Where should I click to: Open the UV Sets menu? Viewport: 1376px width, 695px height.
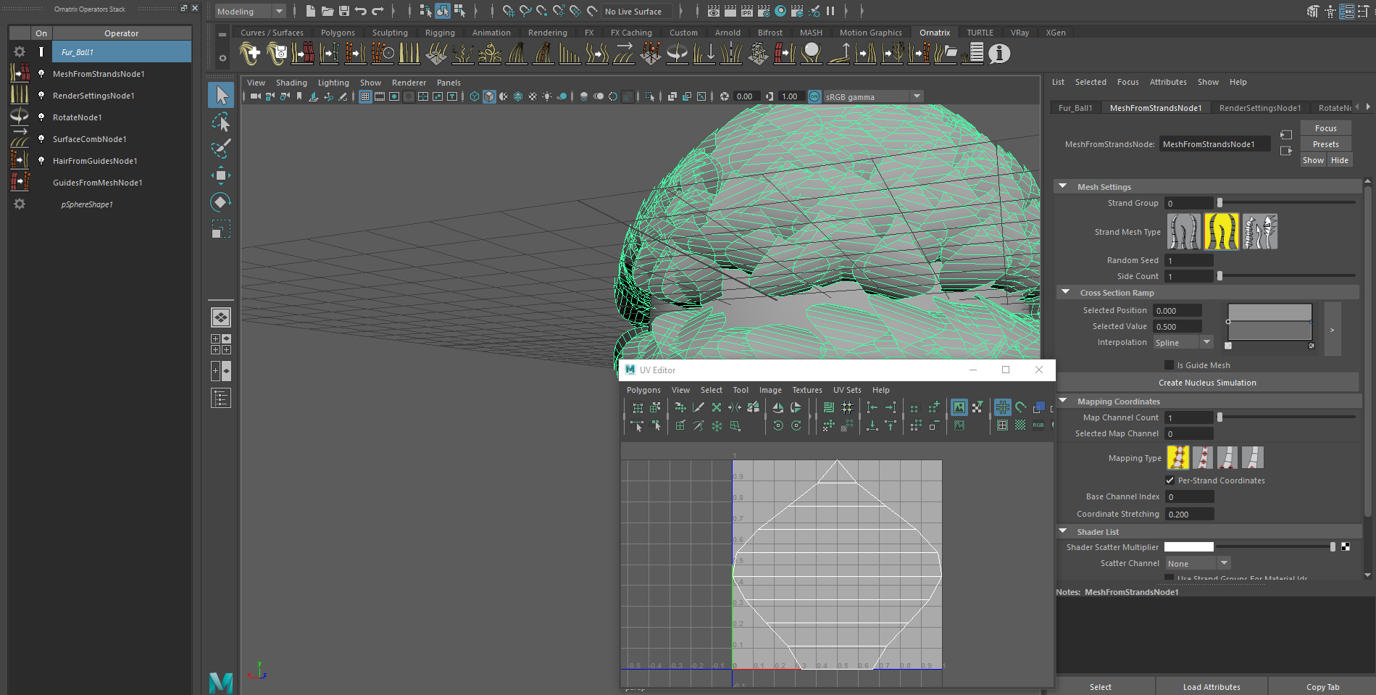click(846, 390)
